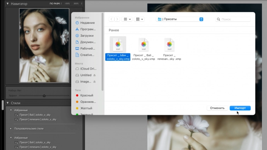The height and width of the screenshot is (150, 267).
Task: Open iCloud Drive in the sidebar
Action: pos(86,69)
